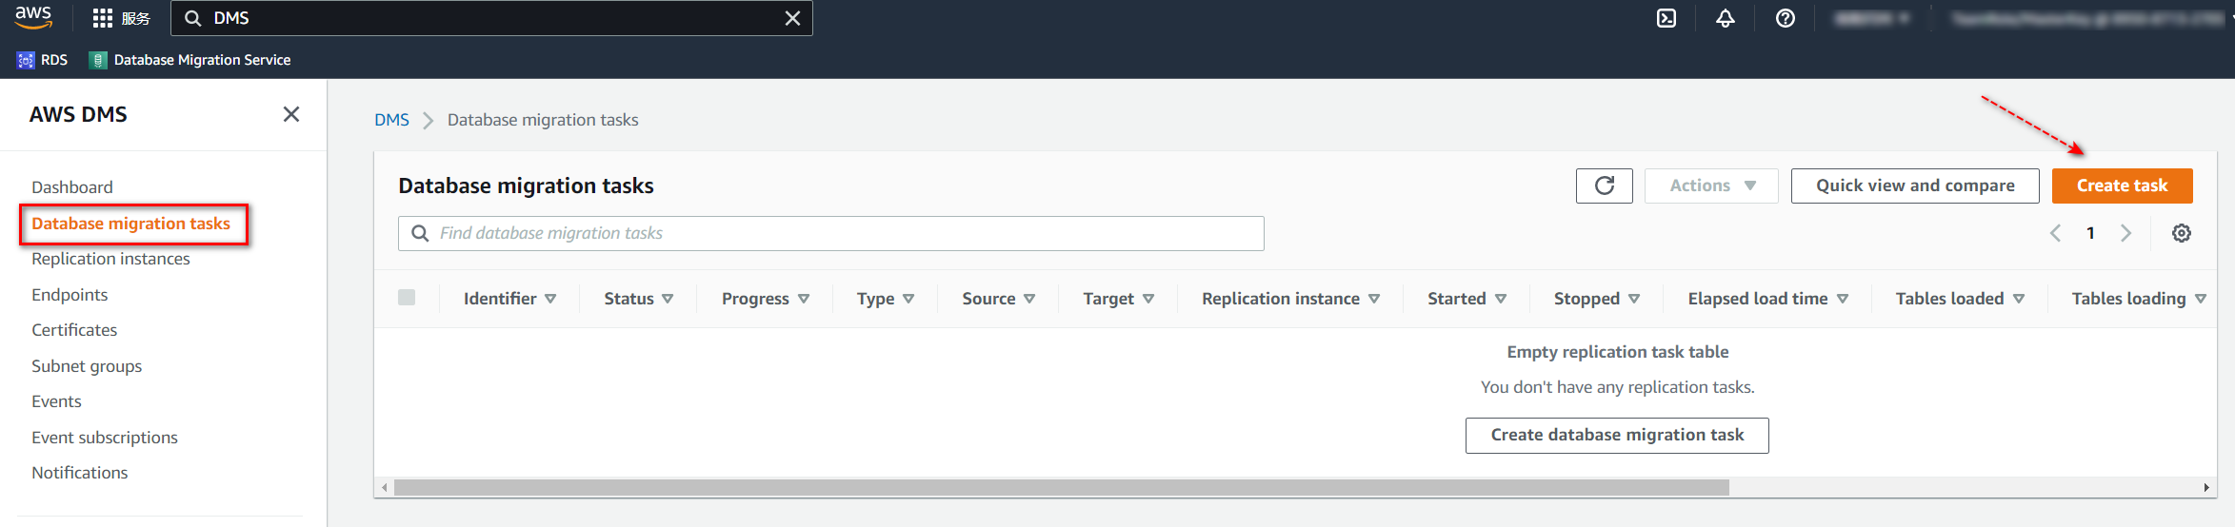Clear the DMS search text
Viewport: 2235px width, 527px height.
(792, 18)
